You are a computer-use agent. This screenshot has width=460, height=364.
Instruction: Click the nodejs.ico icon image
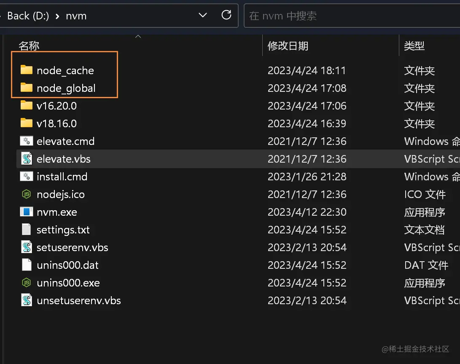[27, 194]
